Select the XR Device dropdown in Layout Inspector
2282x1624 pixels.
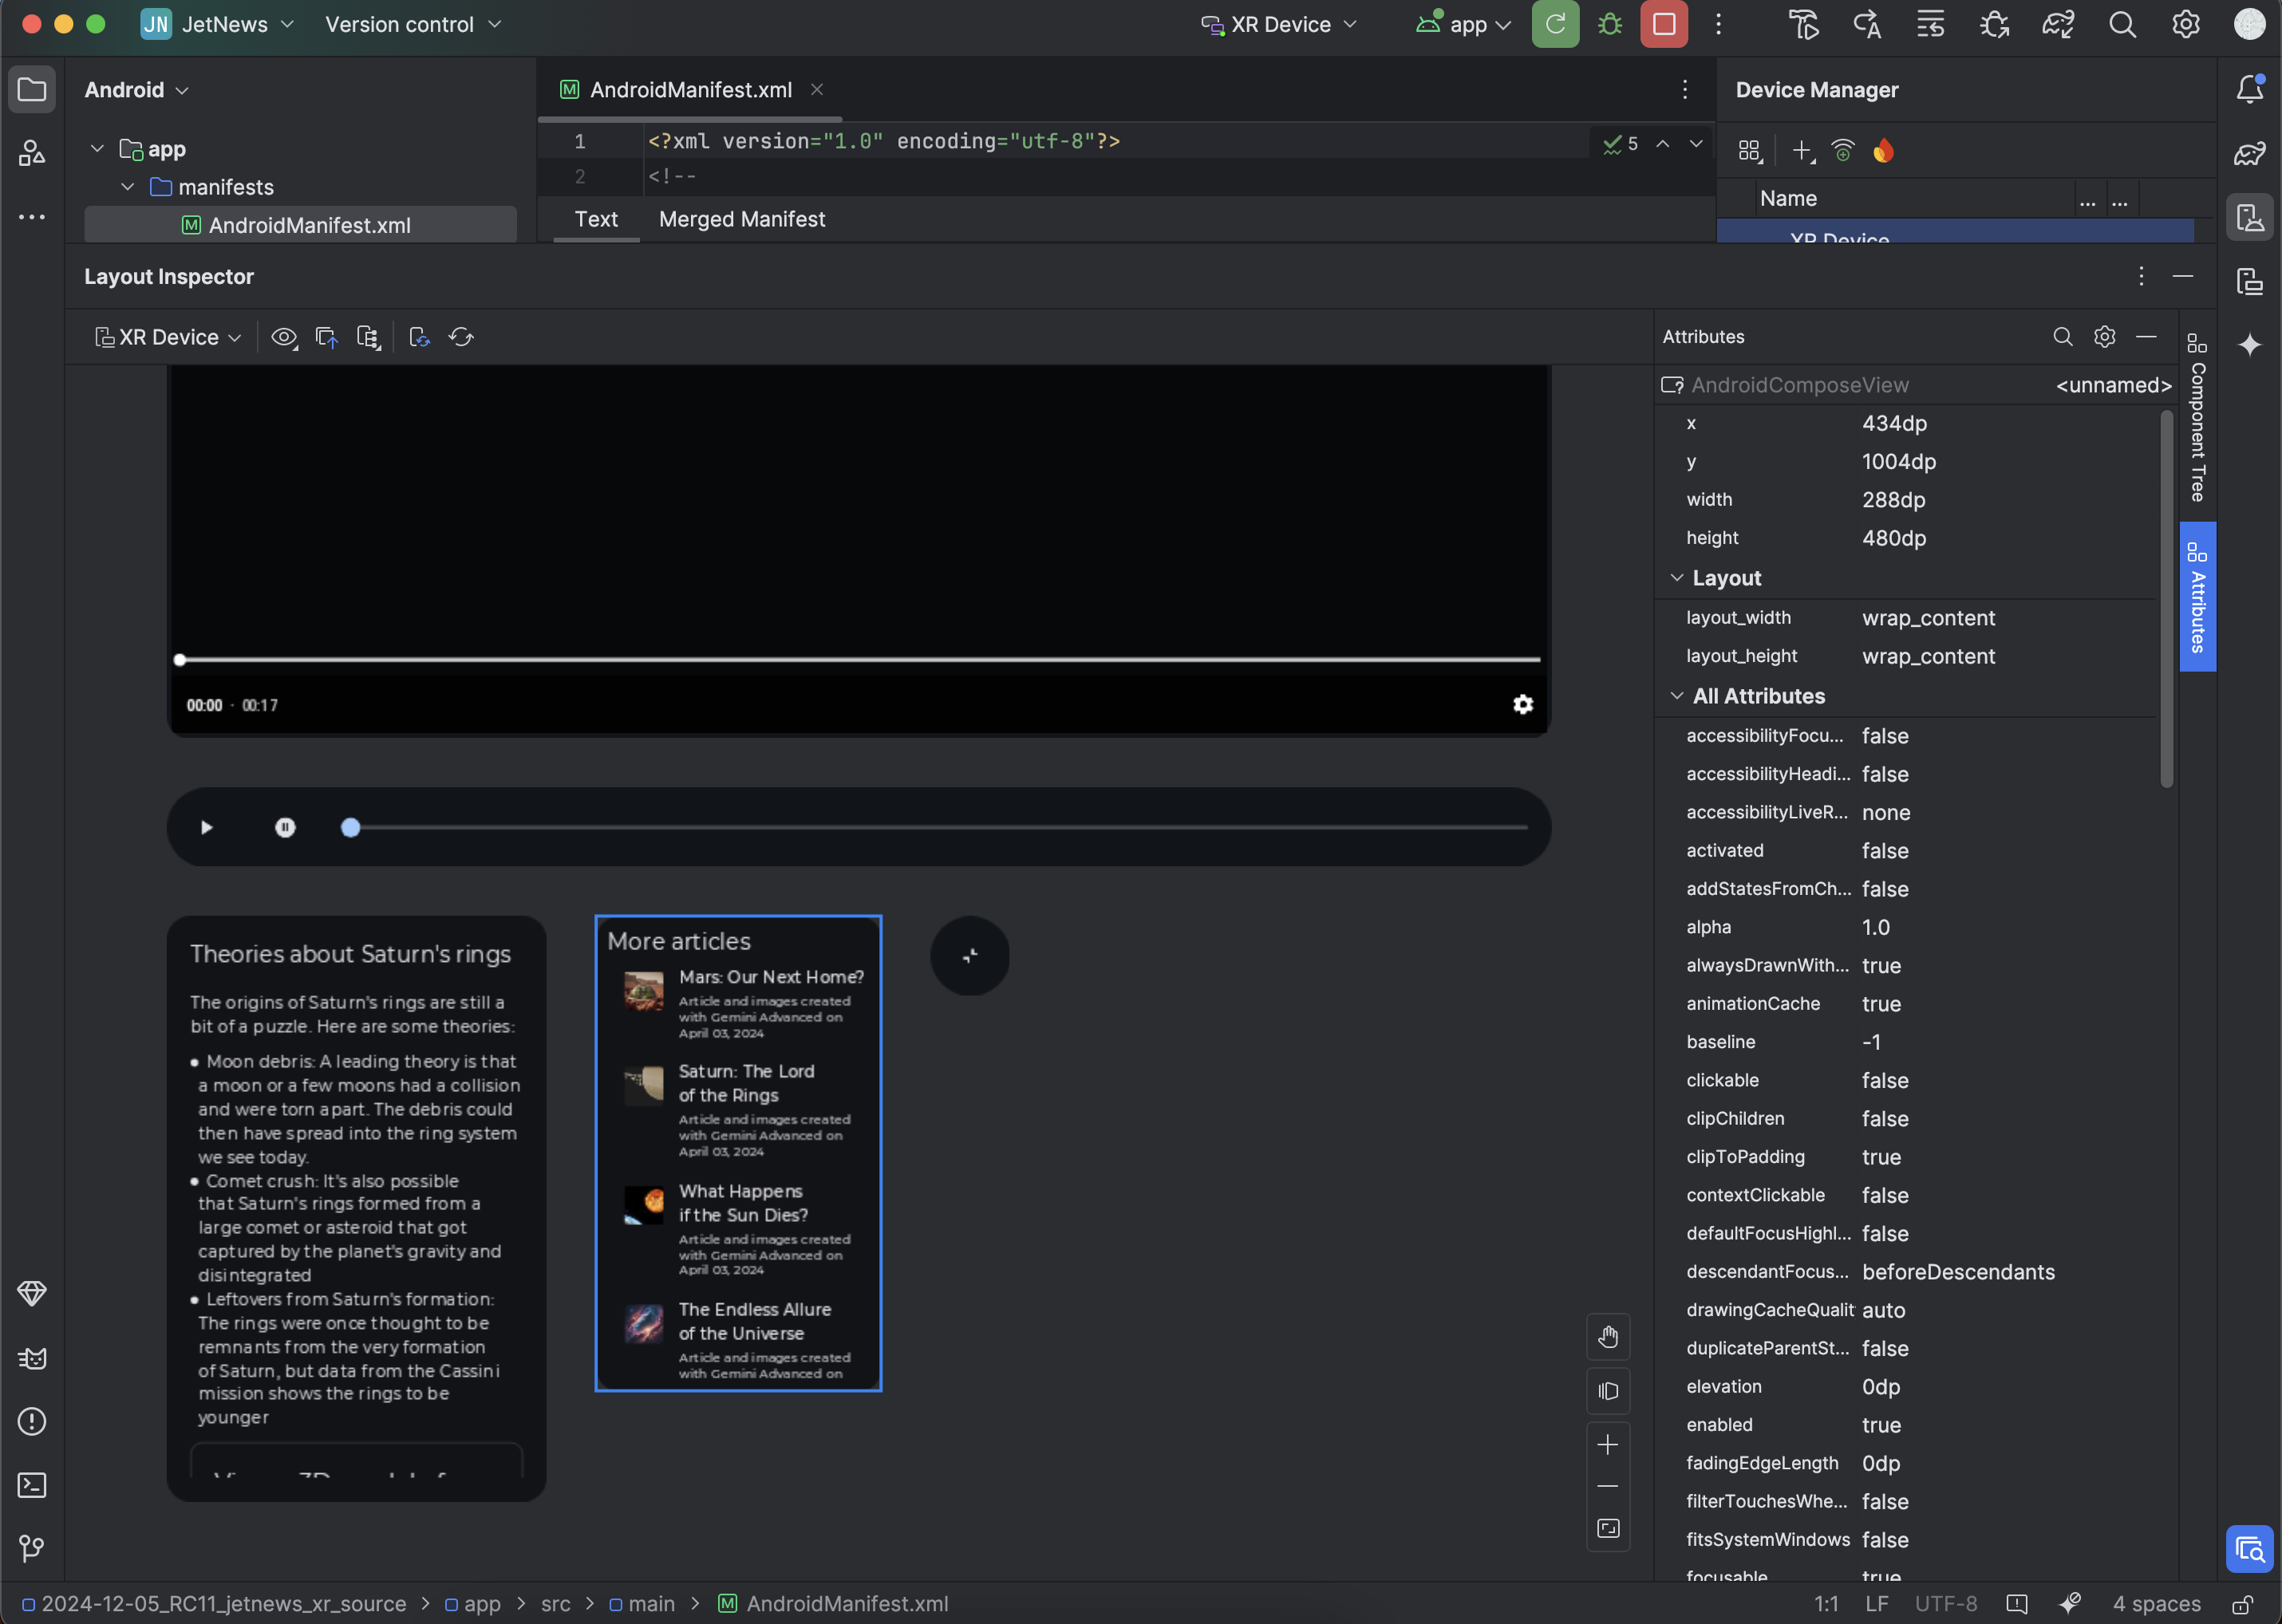pos(165,336)
